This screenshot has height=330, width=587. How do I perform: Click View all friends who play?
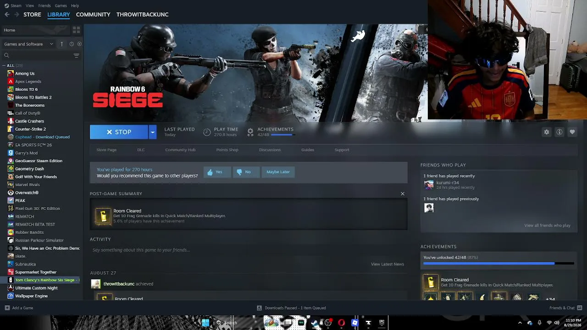coord(547,225)
